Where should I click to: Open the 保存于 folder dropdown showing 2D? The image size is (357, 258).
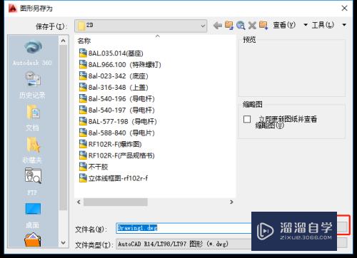click(141, 26)
